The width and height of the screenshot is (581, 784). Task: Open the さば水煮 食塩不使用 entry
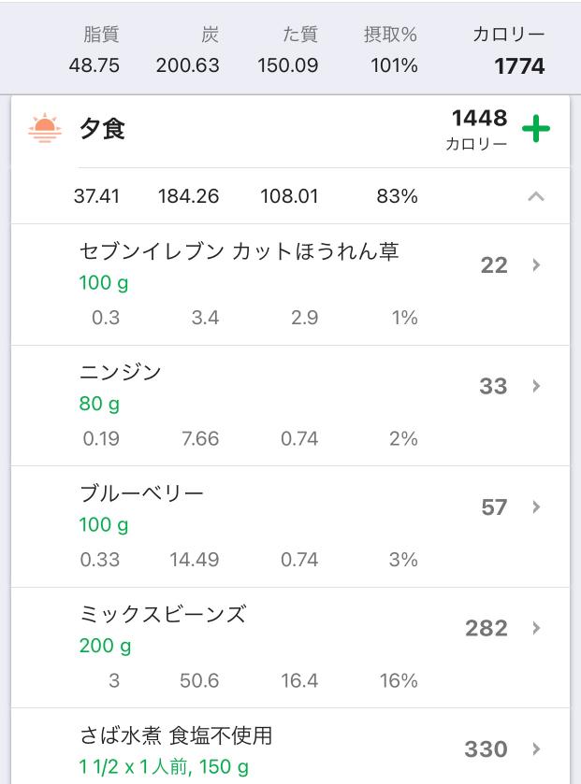[290, 746]
